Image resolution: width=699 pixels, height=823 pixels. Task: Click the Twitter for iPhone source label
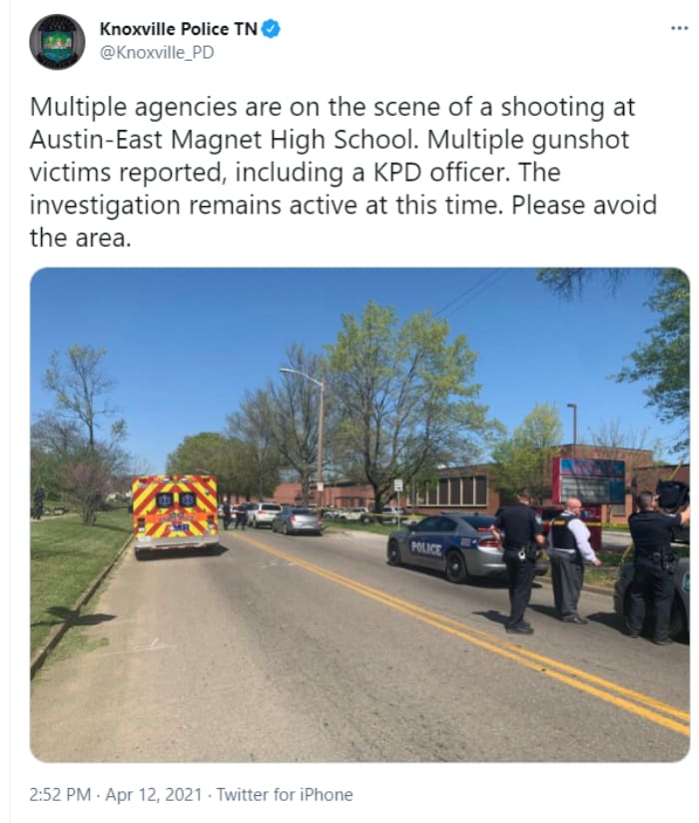285,794
